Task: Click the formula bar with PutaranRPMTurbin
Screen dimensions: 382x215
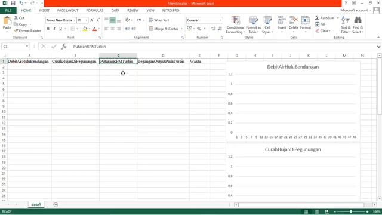Action: coord(223,47)
